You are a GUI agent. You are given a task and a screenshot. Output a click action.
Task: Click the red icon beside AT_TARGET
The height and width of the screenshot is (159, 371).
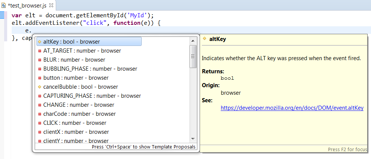point(40,51)
